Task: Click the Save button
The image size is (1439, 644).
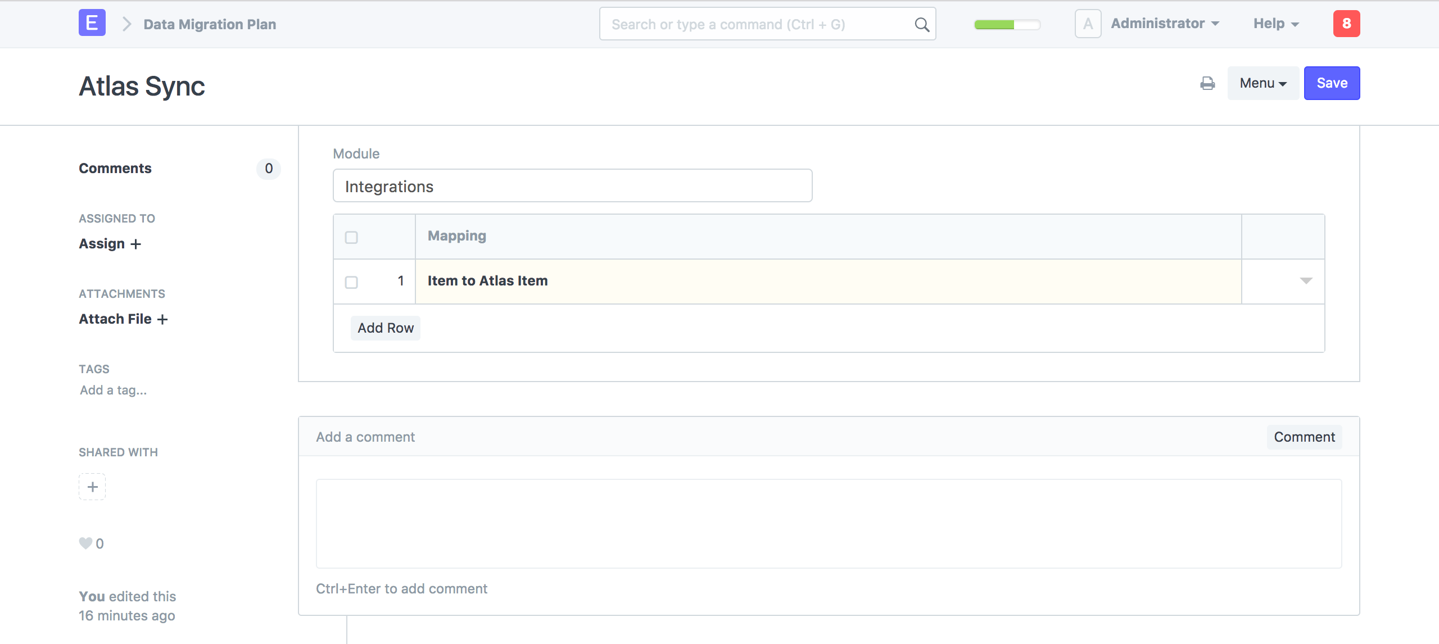Action: [1332, 83]
